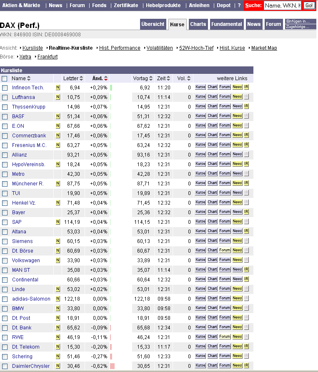318x372 pixels.
Task: Focus the Name, WKN search field
Action: pyautogui.click(x=283, y=5)
